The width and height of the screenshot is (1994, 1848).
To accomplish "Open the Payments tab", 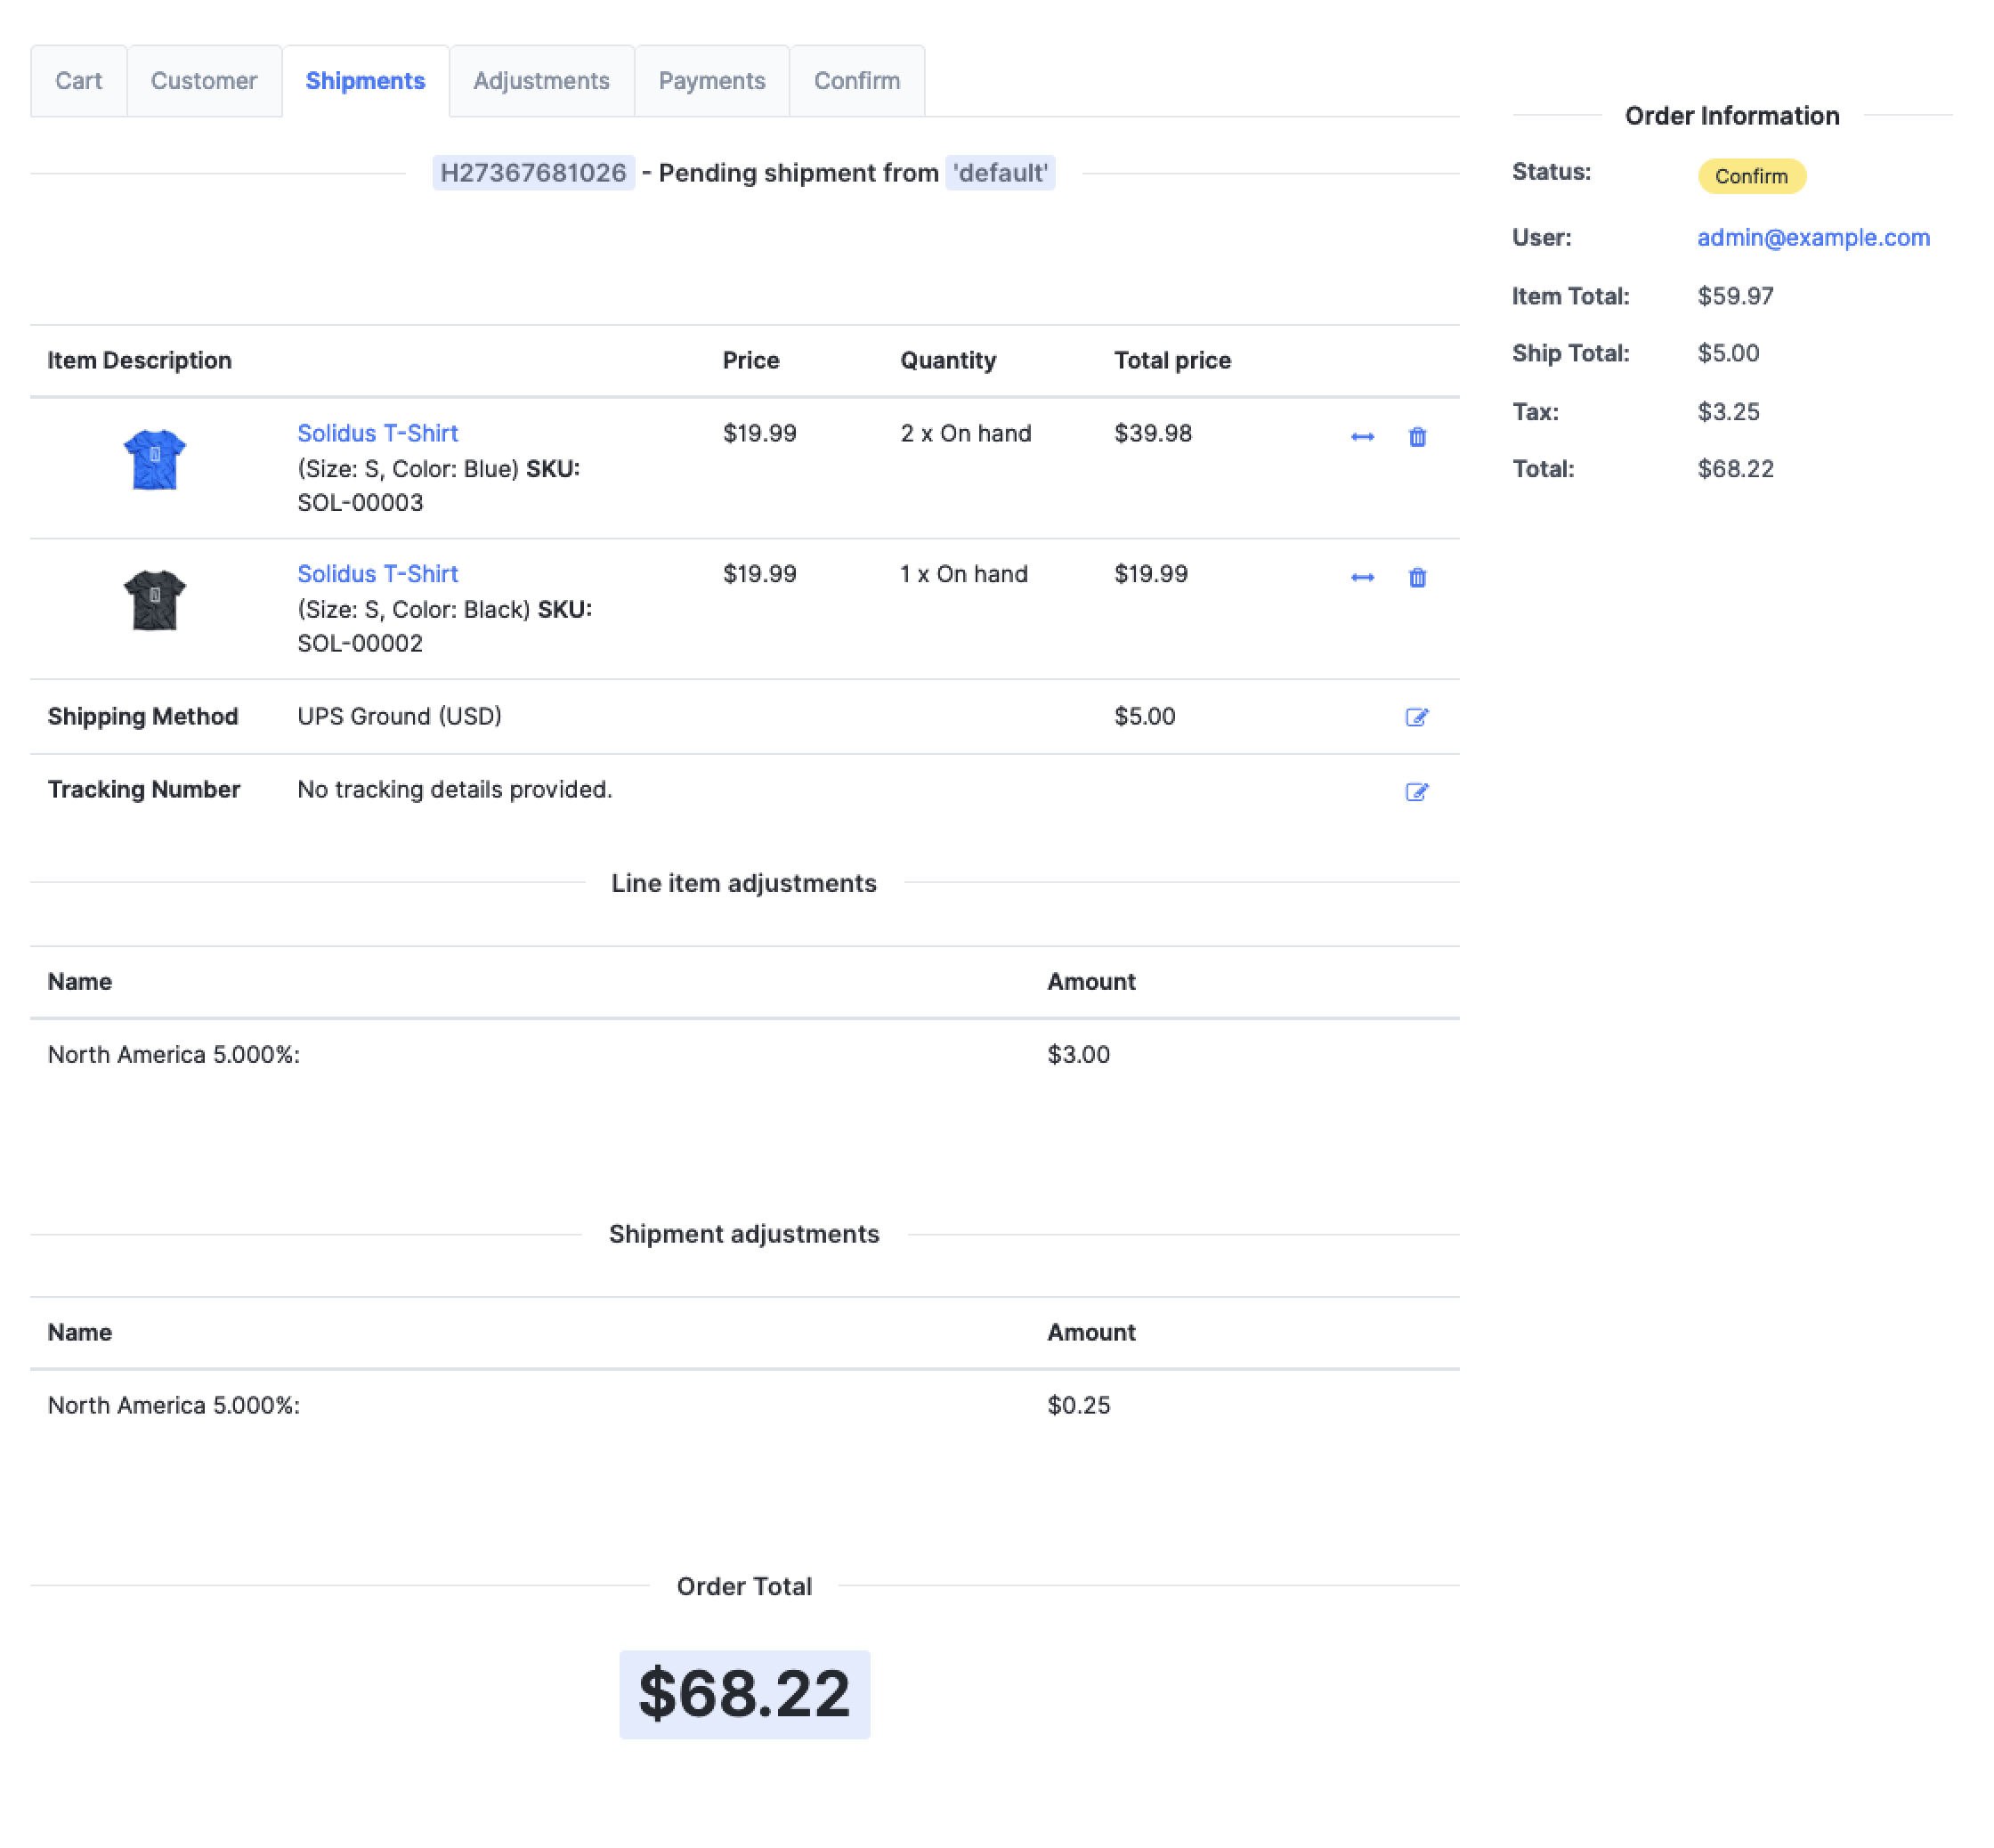I will 711,81.
